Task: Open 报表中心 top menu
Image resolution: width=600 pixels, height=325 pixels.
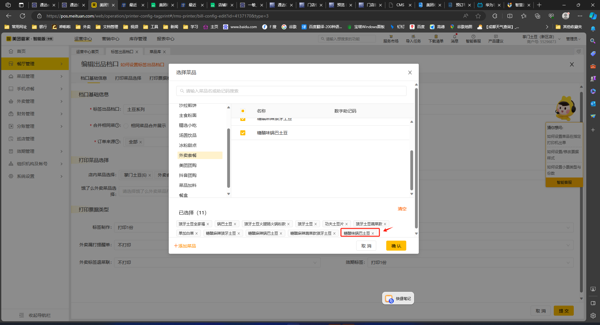Action: [166, 39]
